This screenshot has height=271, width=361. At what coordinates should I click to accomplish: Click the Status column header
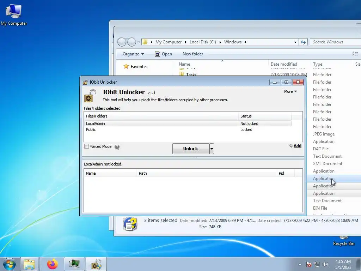[265, 116]
